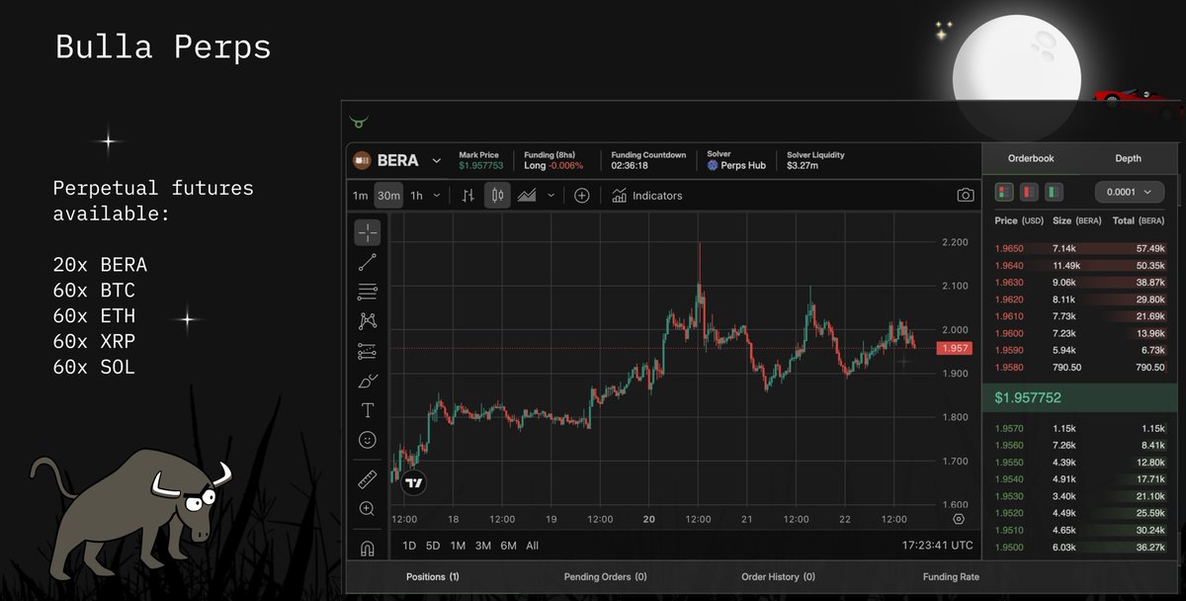Set the chart range to 1M
Viewport: 1186px width, 601px height.
pyautogui.click(x=458, y=546)
